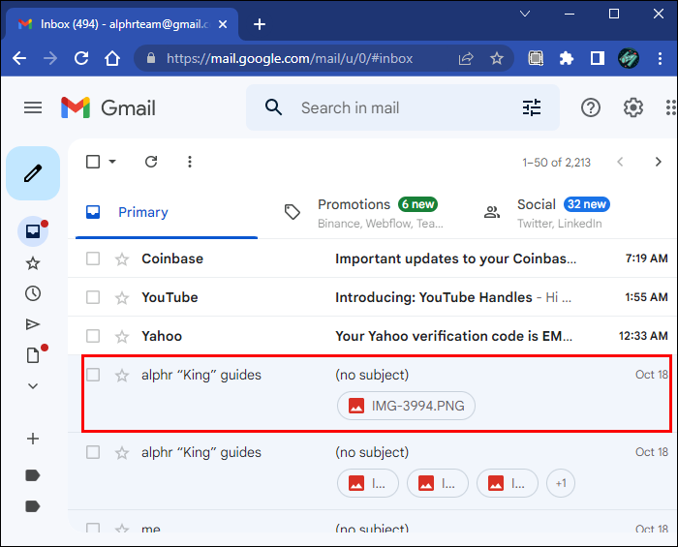
Task: Open the +1 more attachments chip
Action: [561, 483]
